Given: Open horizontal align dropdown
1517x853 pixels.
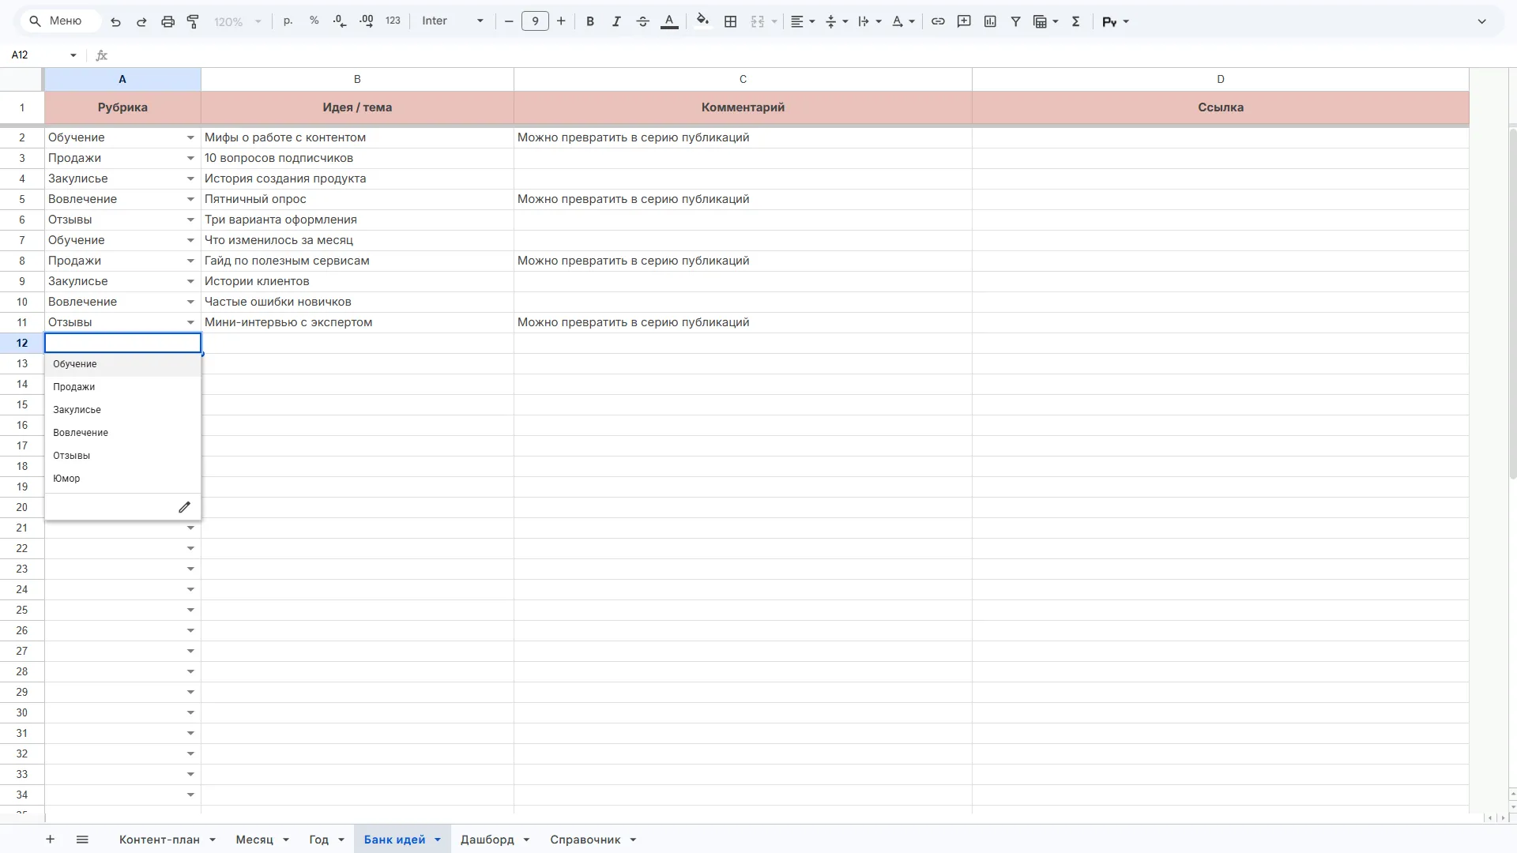Looking at the screenshot, I should coord(803,21).
